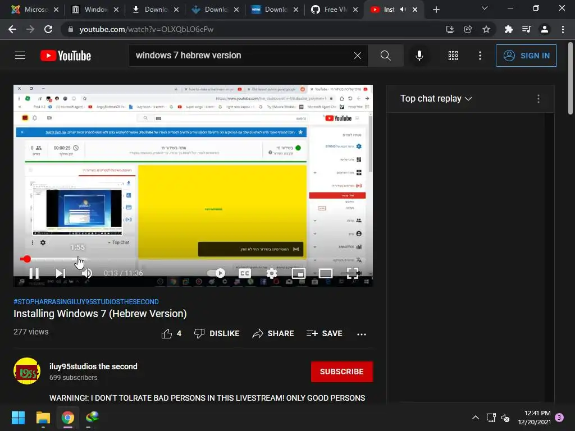Enable miniplayer mode
575x431 pixels.
(x=299, y=273)
